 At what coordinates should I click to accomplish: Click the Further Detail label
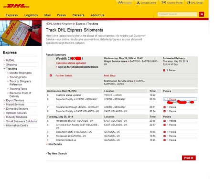pyautogui.click(x=64, y=75)
